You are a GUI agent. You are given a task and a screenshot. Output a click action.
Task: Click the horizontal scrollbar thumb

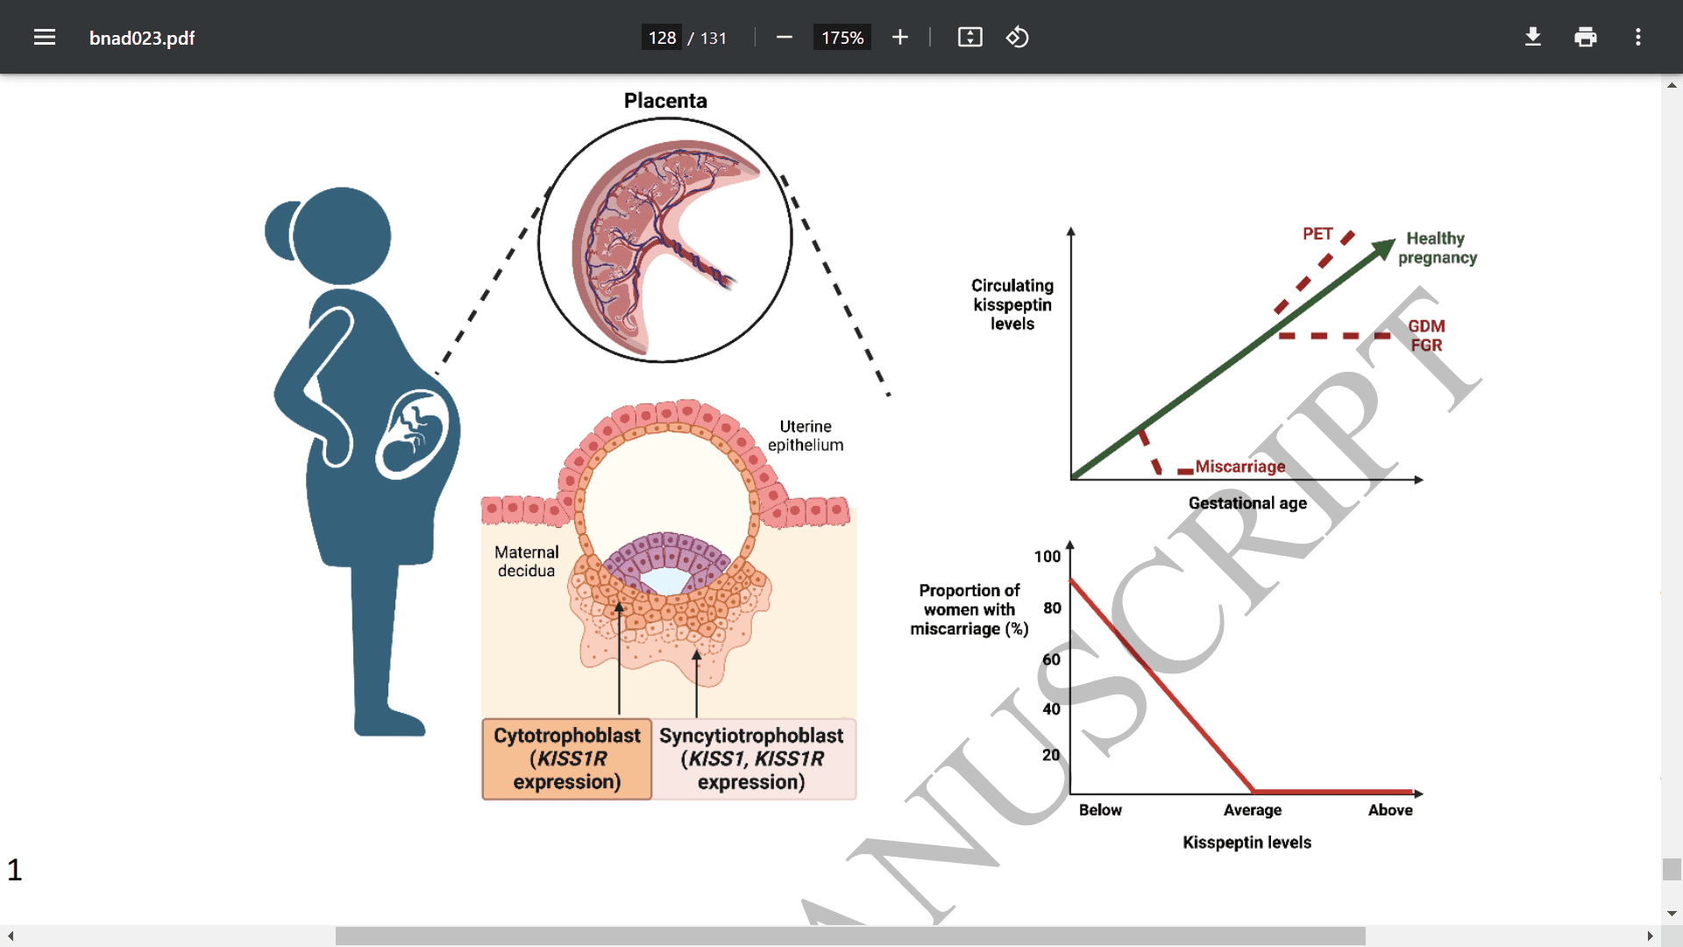[850, 936]
